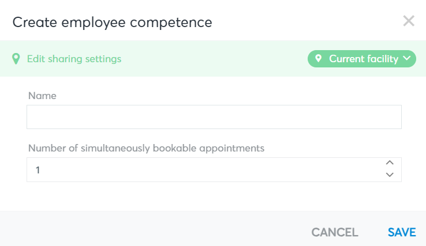Expand the chevron on Current facility
Image resolution: width=426 pixels, height=246 pixels.
pyautogui.click(x=407, y=58)
